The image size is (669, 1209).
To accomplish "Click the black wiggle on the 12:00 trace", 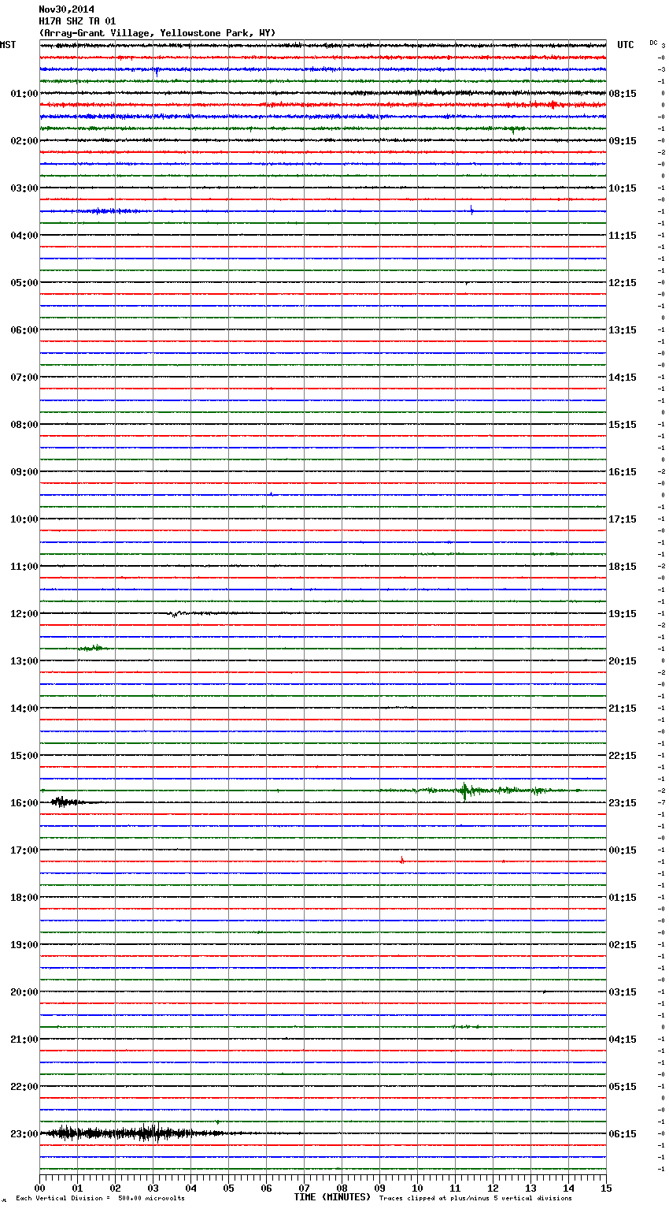I will pos(176,613).
